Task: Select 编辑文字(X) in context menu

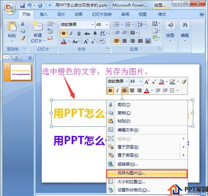Action: 147,130
